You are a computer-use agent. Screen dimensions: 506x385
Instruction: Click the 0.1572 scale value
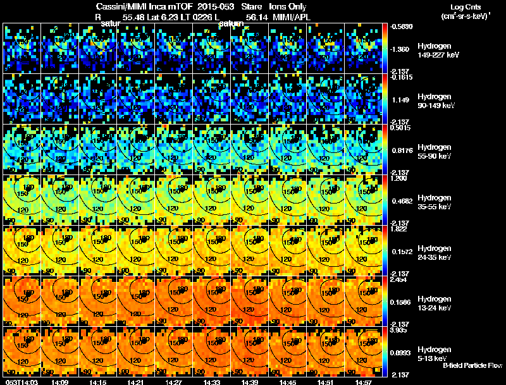402,252
